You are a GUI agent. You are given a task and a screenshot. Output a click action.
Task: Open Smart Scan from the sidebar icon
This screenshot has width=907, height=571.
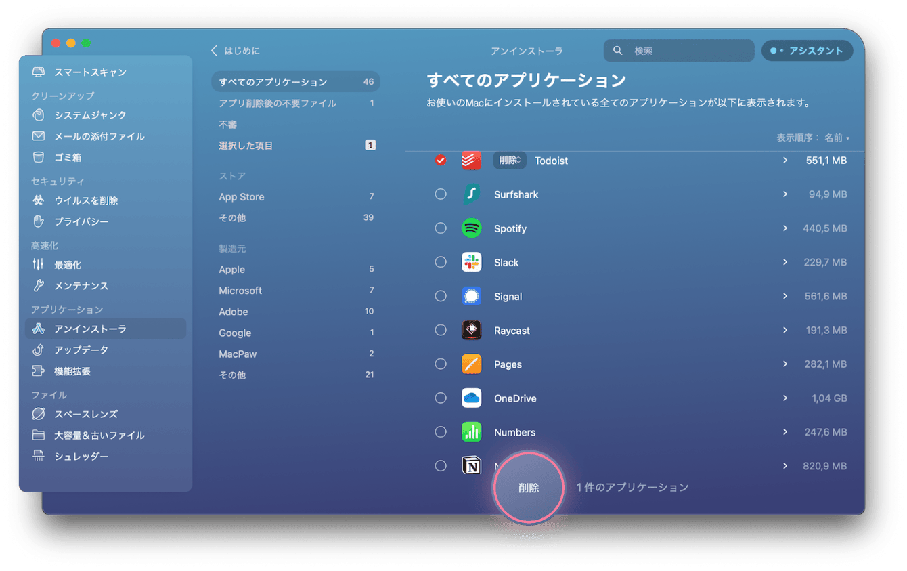pos(39,72)
